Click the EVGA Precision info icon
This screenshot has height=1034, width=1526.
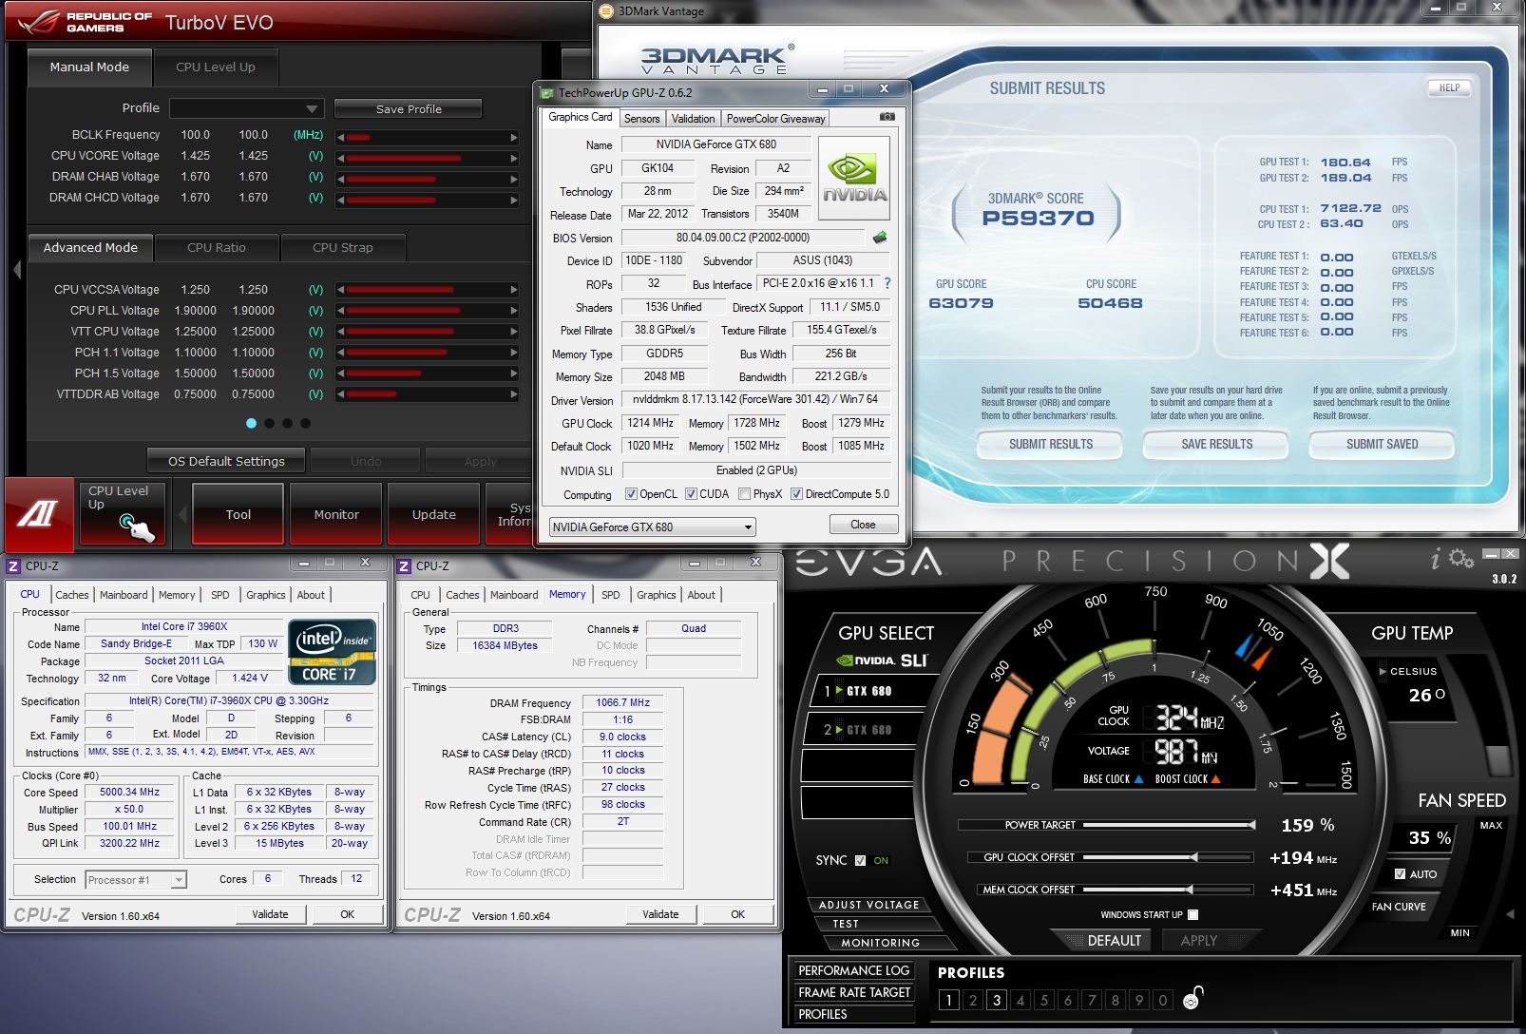pyautogui.click(x=1435, y=560)
